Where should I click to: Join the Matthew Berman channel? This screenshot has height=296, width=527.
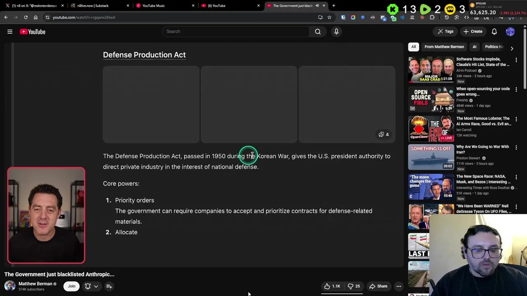tap(72, 286)
